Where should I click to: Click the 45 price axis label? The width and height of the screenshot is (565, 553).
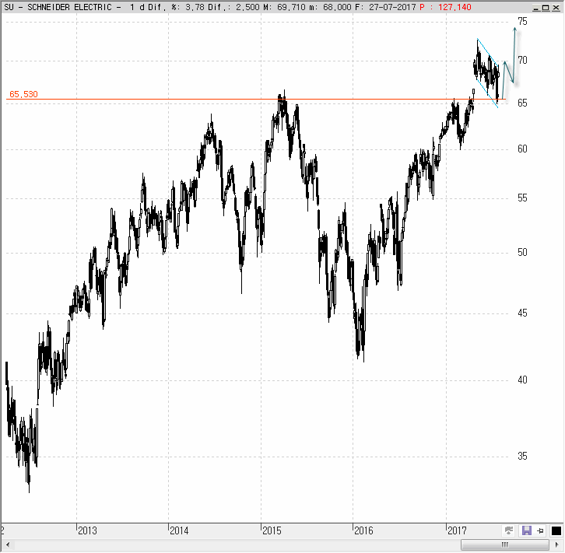[x=522, y=313]
